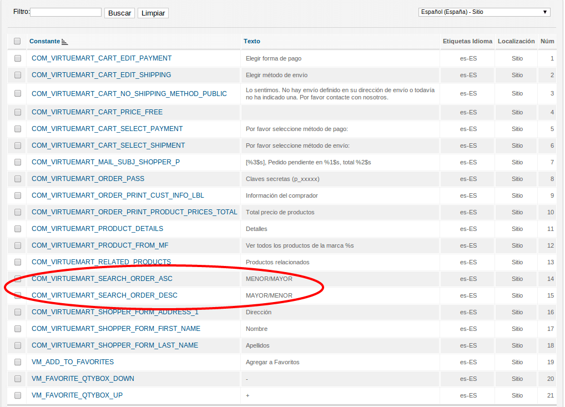Open COM_VIRTUEMART_SEARCH_ORDER_DESC link
This screenshot has height=407, width=565.
tap(104, 295)
